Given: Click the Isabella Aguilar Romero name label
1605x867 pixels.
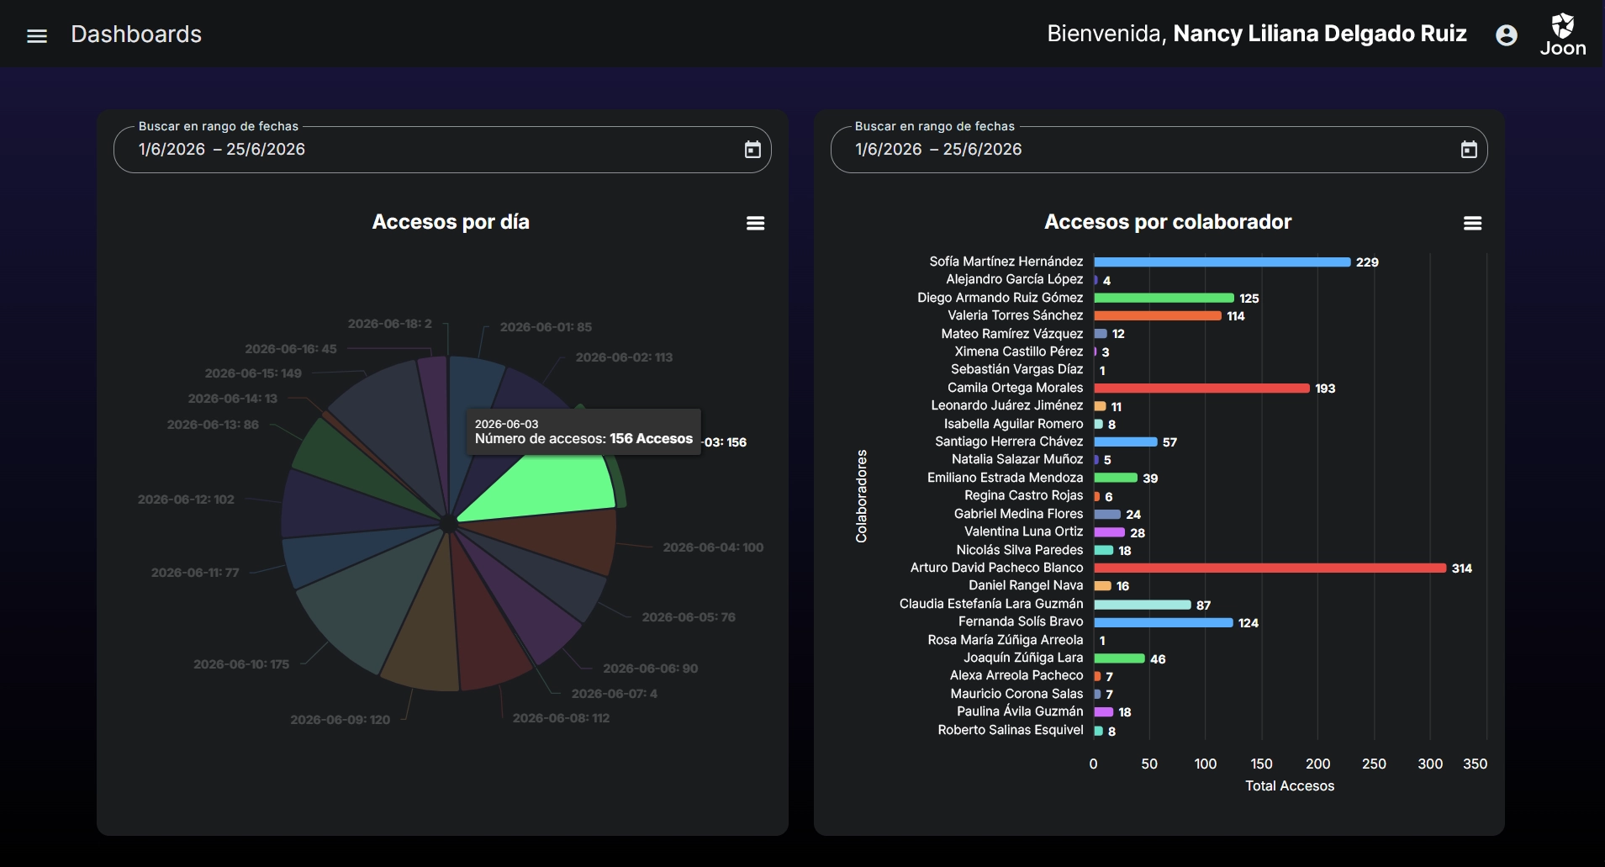Looking at the screenshot, I should 1013,424.
